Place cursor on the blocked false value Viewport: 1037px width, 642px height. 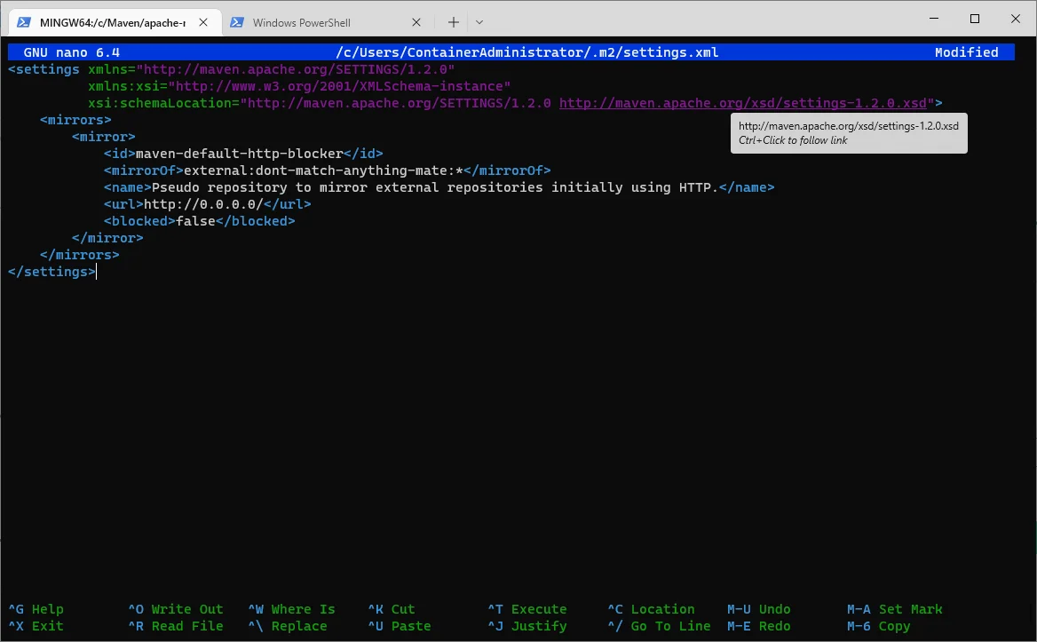(195, 221)
